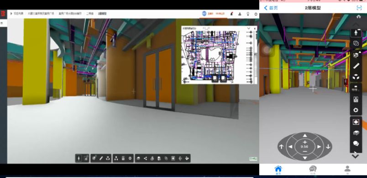
Task: Collapse the floor plan minimap panel chevron
Action: [x=249, y=28]
